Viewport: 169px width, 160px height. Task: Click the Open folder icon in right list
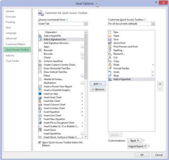click(x=110, y=36)
